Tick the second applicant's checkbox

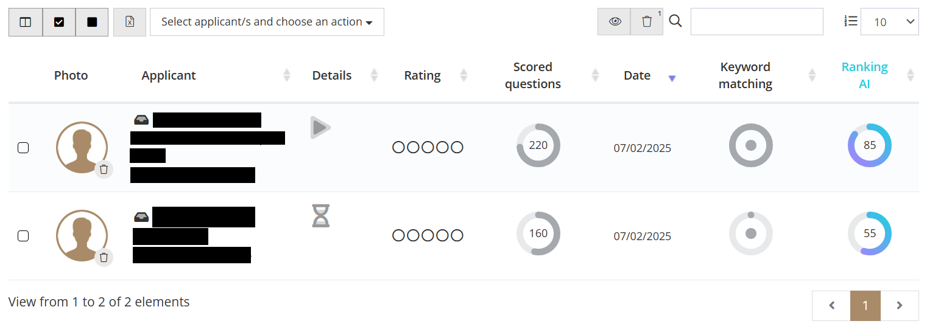(23, 236)
